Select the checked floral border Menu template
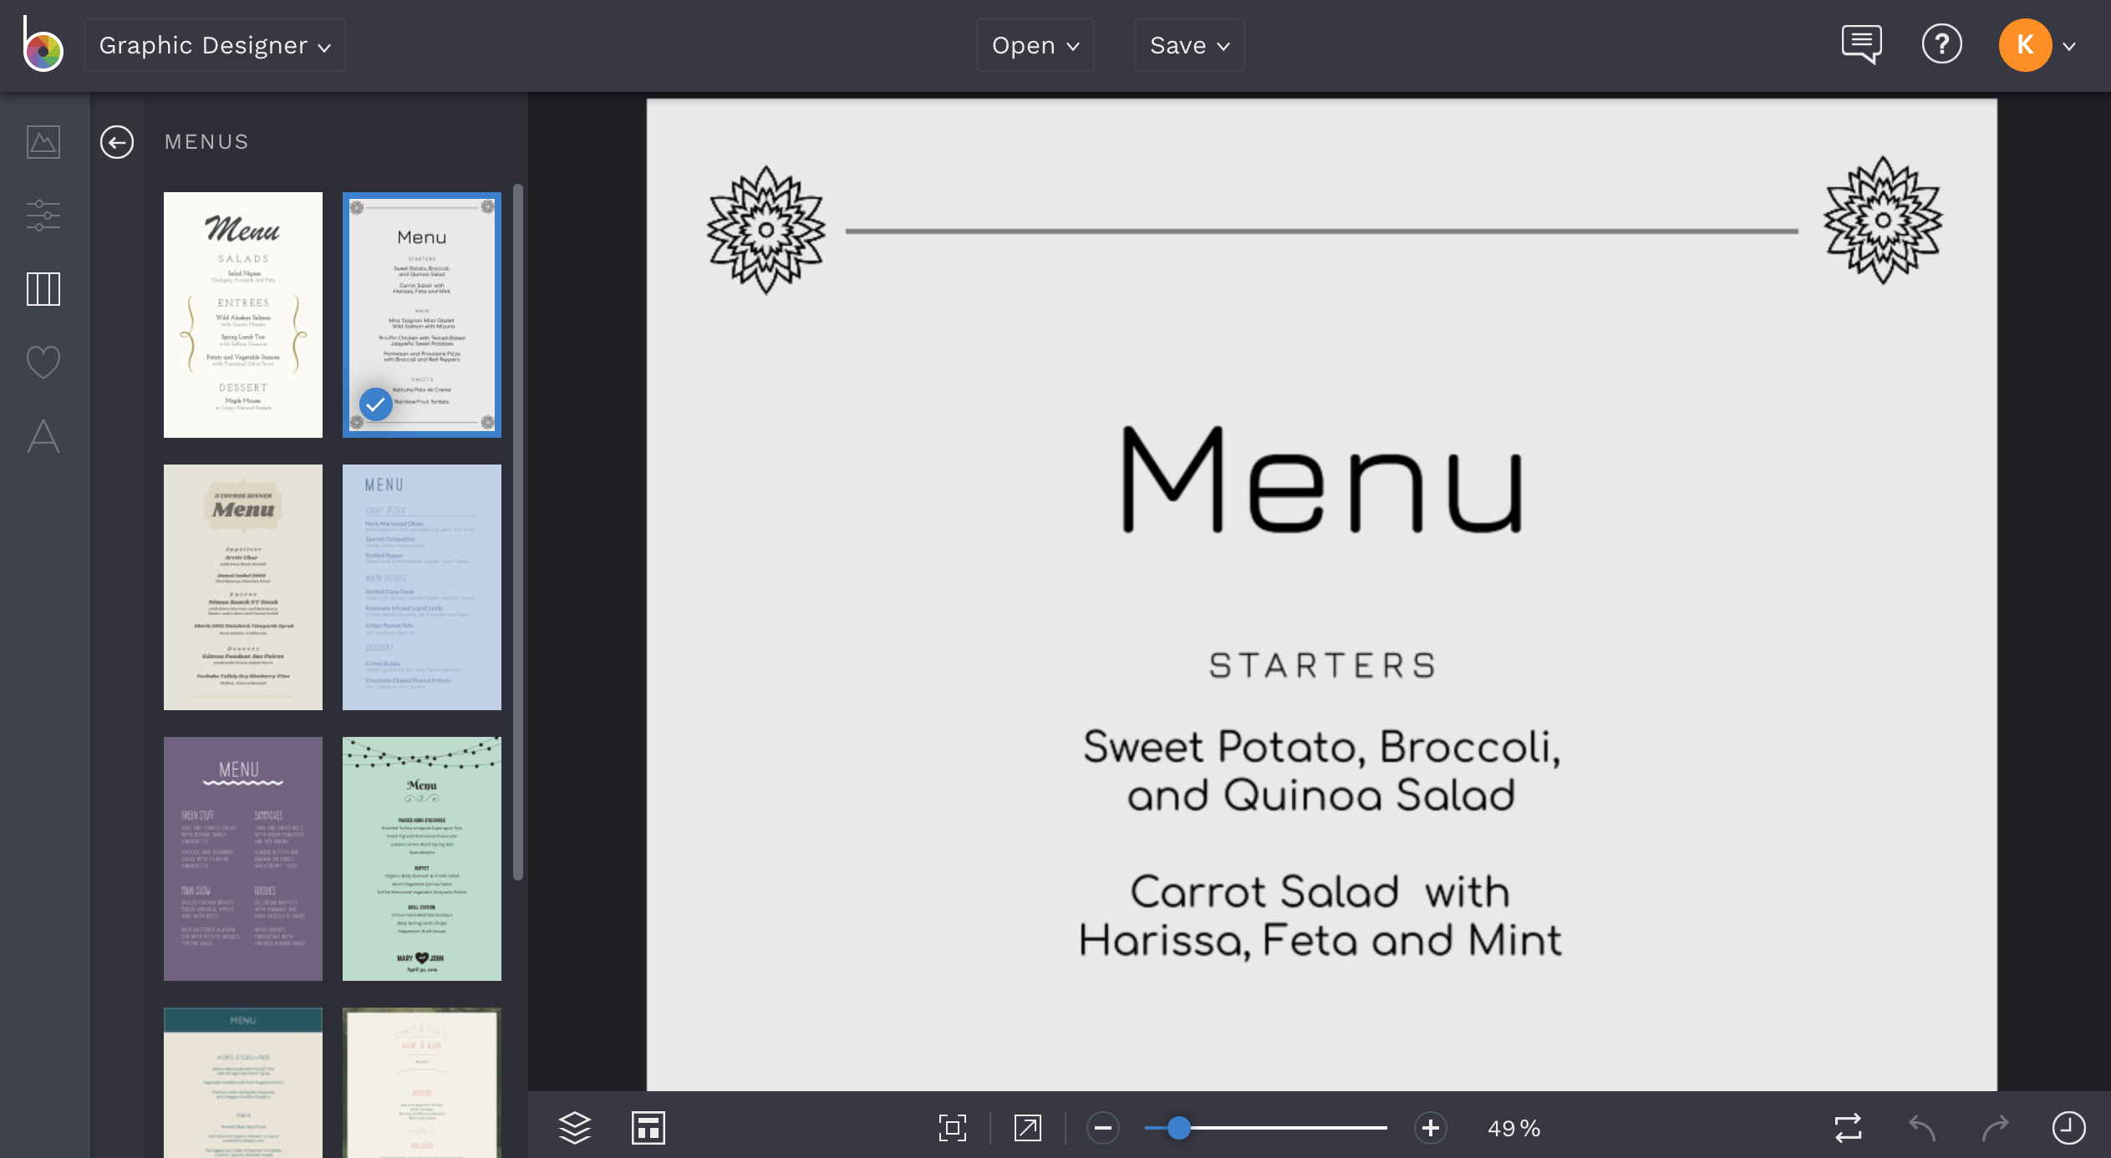Image resolution: width=2111 pixels, height=1158 pixels. point(422,315)
